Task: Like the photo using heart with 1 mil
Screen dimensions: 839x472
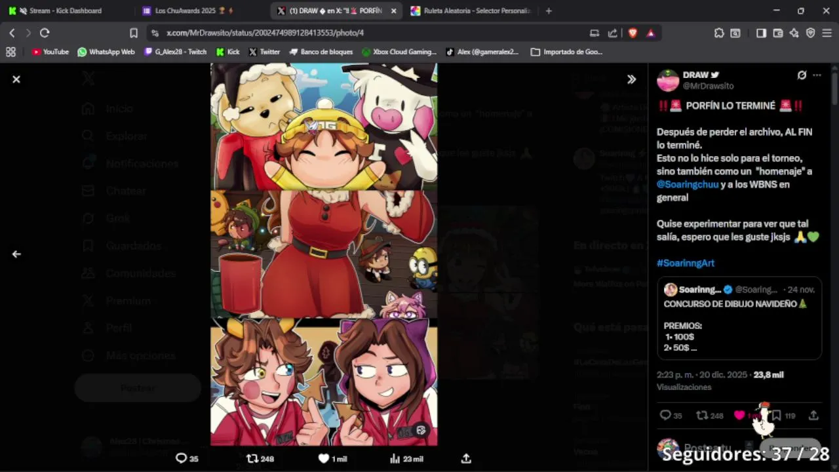Action: tap(323, 459)
